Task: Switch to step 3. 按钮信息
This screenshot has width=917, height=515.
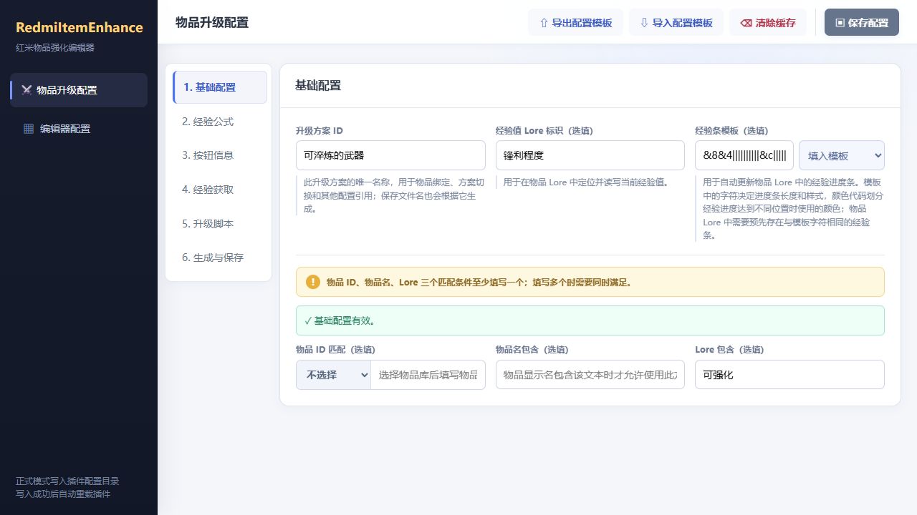Action: pos(219,155)
